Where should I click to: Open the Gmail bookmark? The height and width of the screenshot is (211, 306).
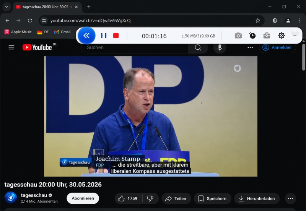click(62, 32)
